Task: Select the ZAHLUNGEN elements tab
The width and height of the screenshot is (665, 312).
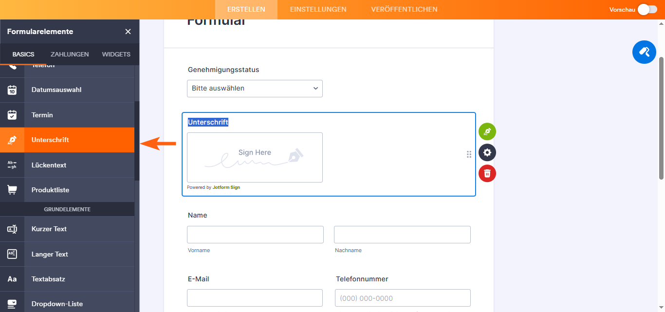Action: coord(70,54)
